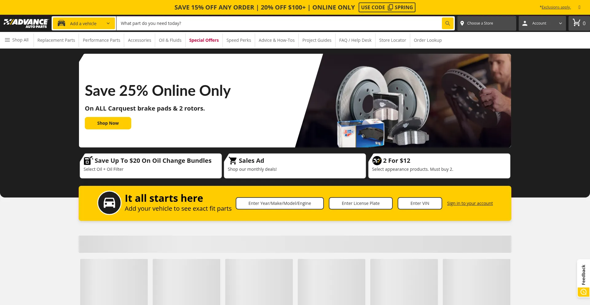Open the Sales Ad monthly deals
The image size is (590, 305).
(x=295, y=166)
